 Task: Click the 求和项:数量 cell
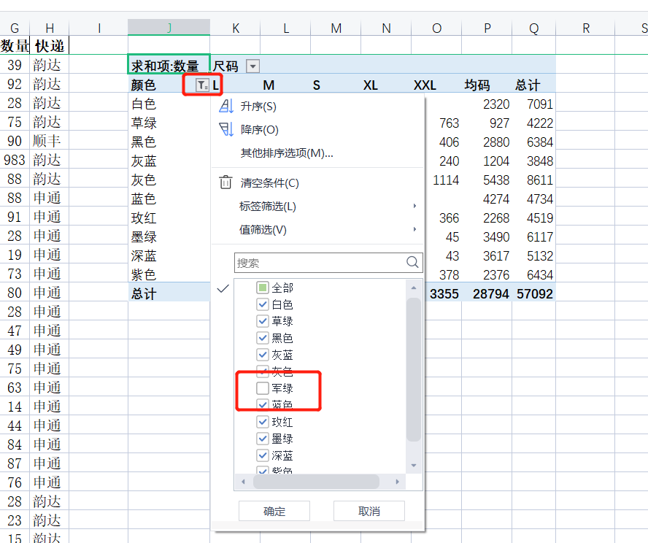(169, 65)
